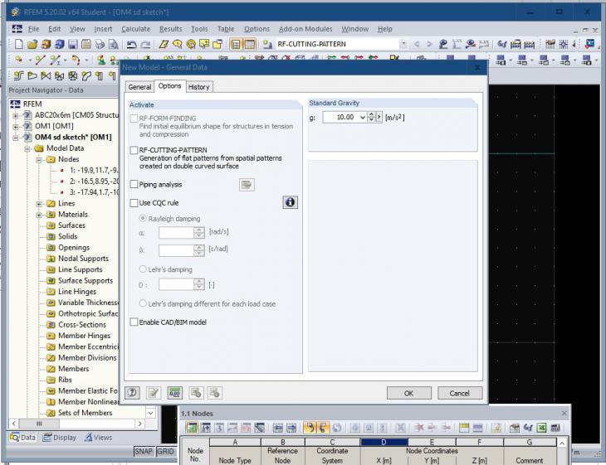The width and height of the screenshot is (606, 465).
Task: Click the Excel export icon in Nodes table
Action: (542, 428)
